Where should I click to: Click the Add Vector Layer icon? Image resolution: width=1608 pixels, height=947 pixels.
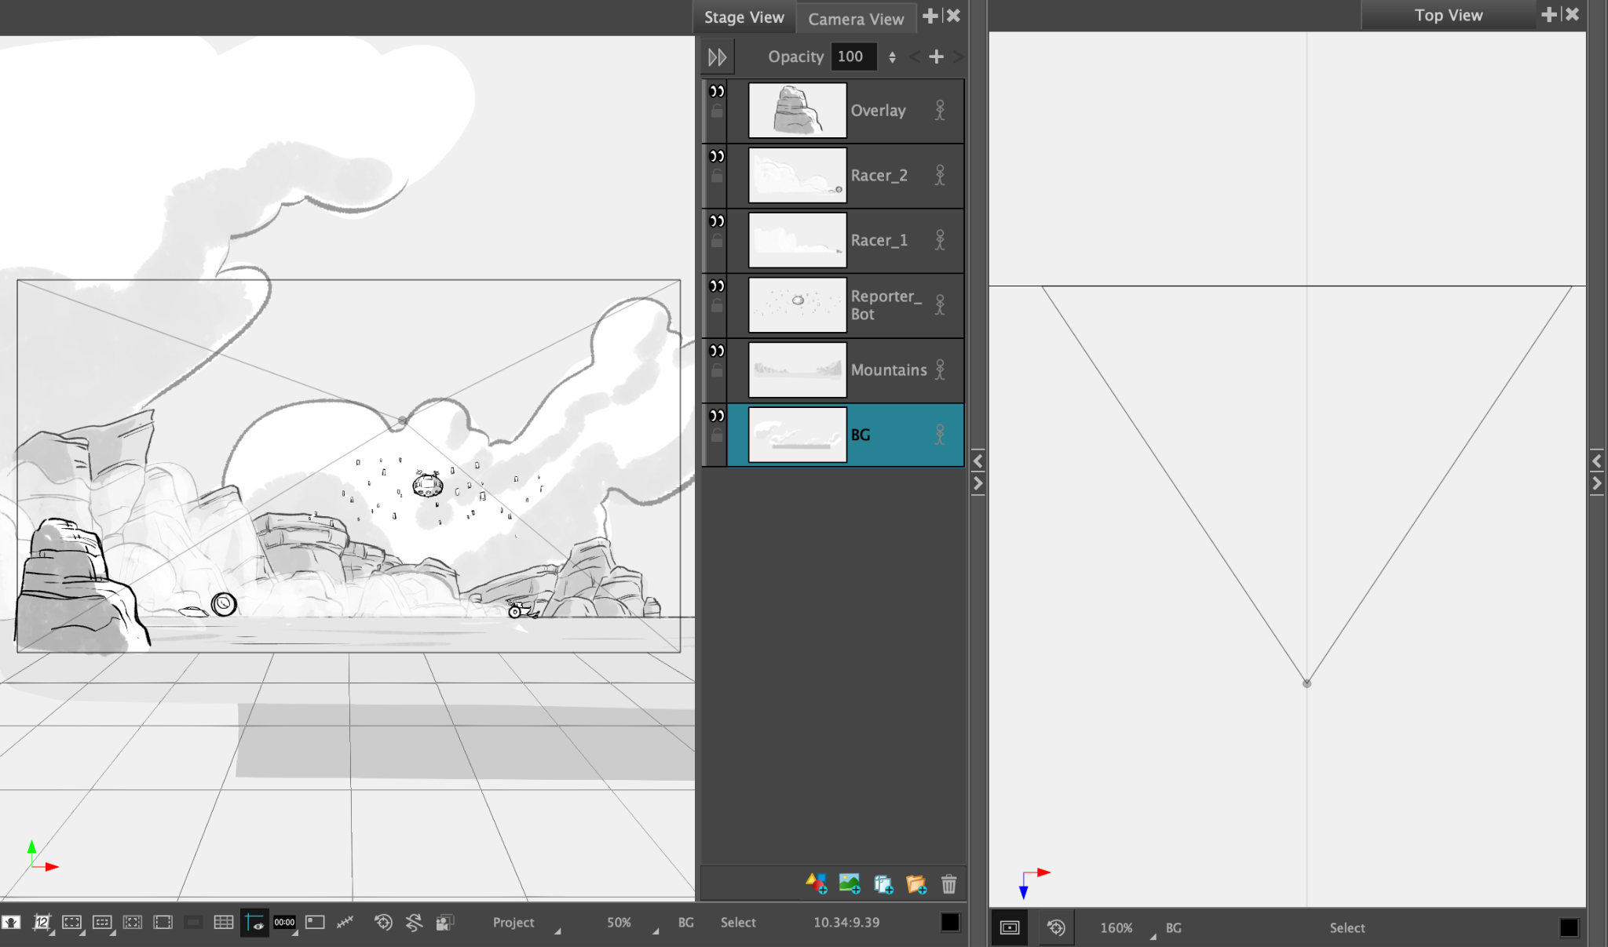coord(816,883)
